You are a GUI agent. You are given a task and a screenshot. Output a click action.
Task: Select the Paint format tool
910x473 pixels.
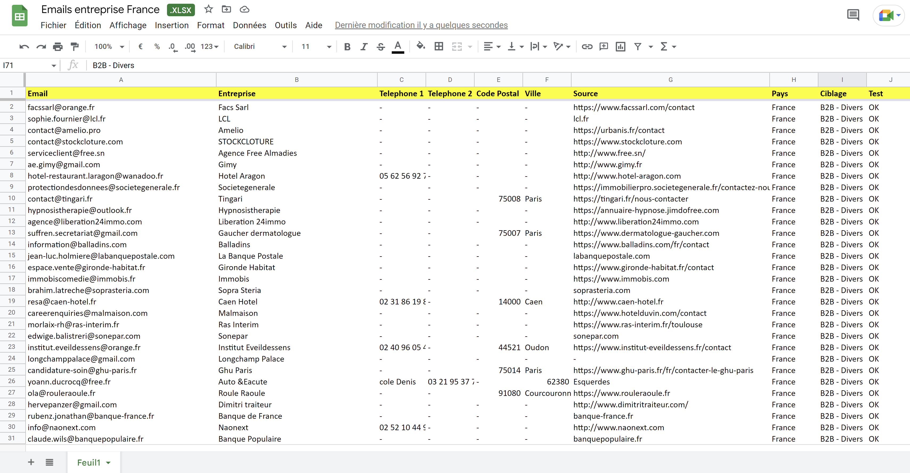pos(75,47)
